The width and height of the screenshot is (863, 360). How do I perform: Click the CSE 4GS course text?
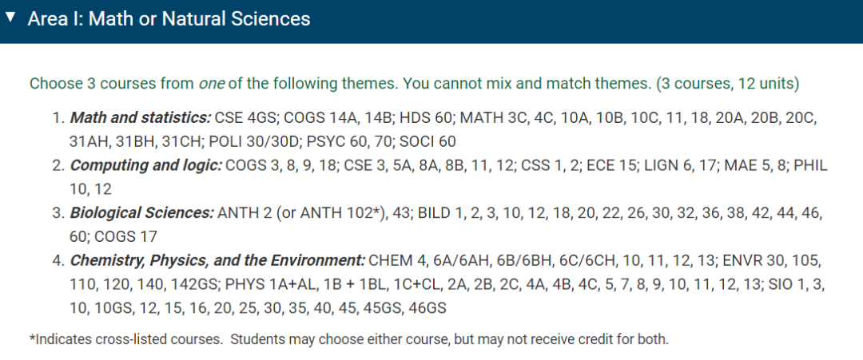(247, 118)
